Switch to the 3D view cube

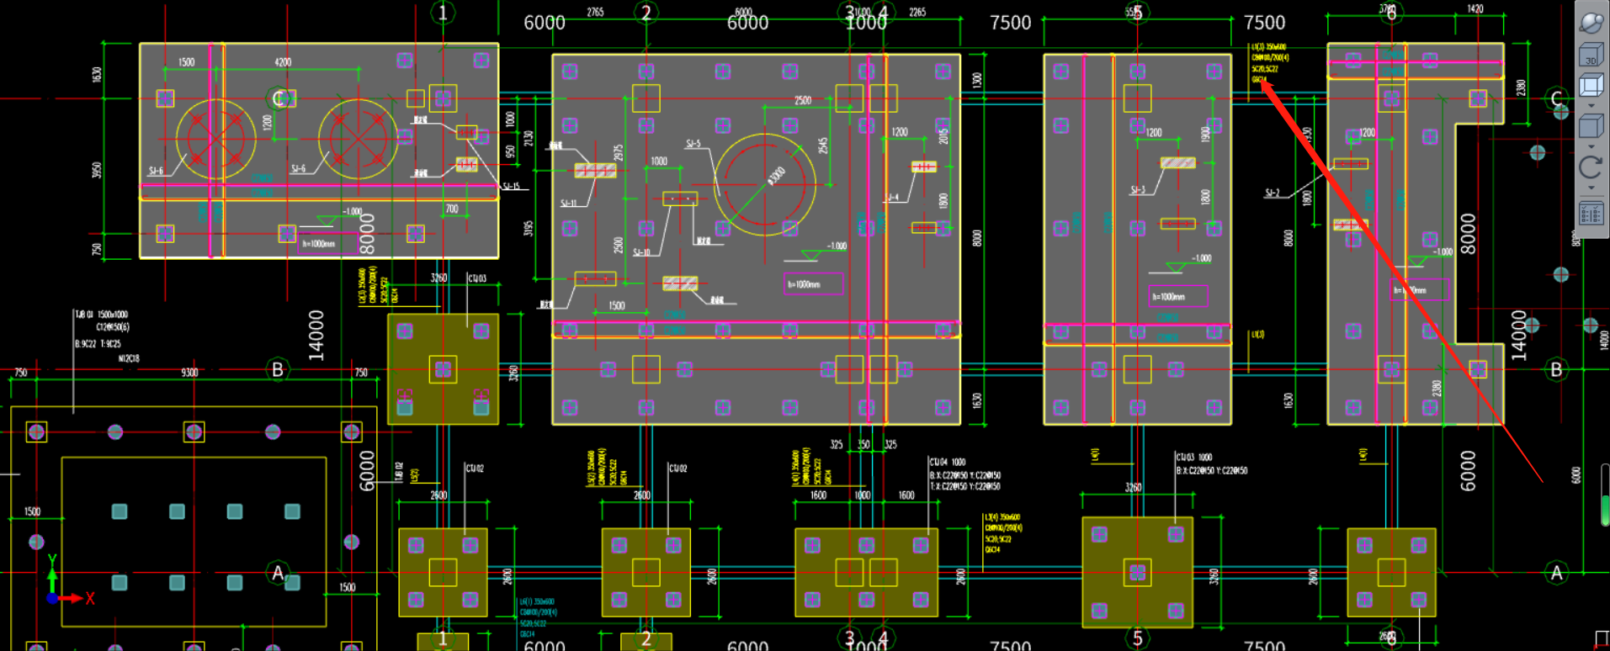(x=1591, y=56)
